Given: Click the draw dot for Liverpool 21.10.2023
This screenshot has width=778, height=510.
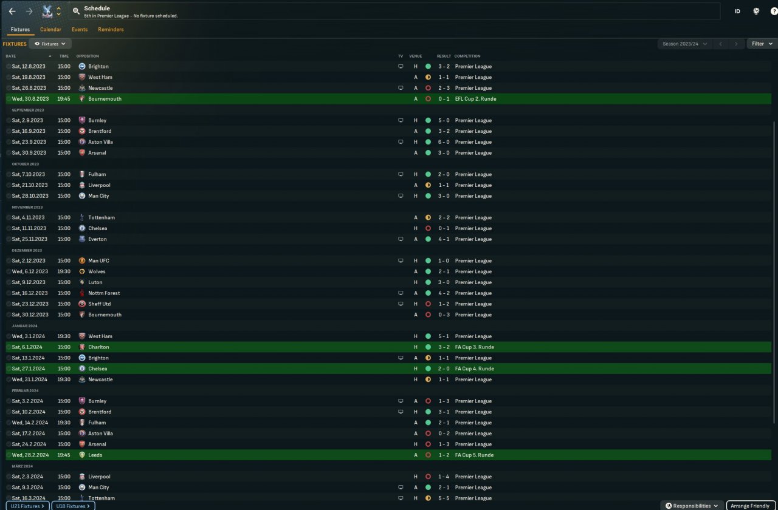Looking at the screenshot, I should tap(428, 185).
